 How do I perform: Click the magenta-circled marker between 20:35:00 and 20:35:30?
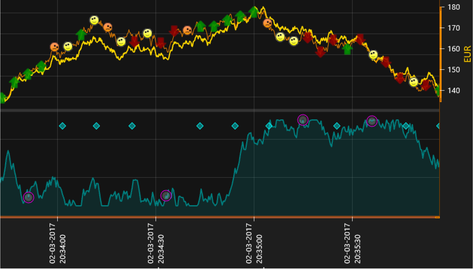pyautogui.click(x=303, y=120)
